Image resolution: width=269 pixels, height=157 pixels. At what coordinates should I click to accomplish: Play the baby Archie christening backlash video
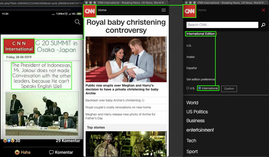(x=143, y=100)
